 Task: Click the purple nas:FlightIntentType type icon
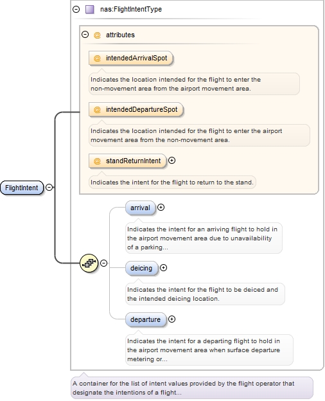[89, 10]
